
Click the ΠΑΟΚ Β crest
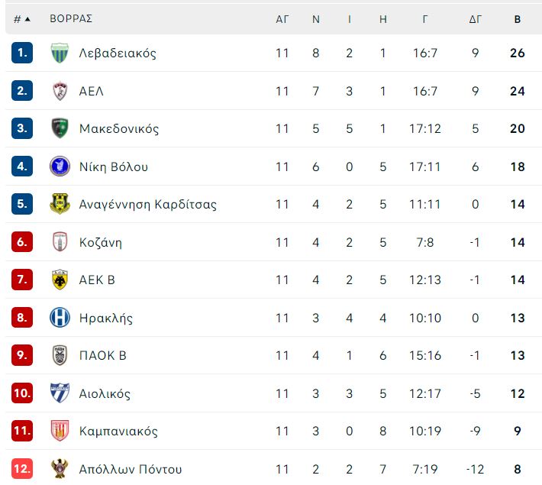[60, 355]
